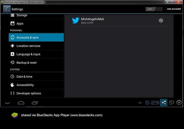Open Date & time settings

(x=36, y=76)
